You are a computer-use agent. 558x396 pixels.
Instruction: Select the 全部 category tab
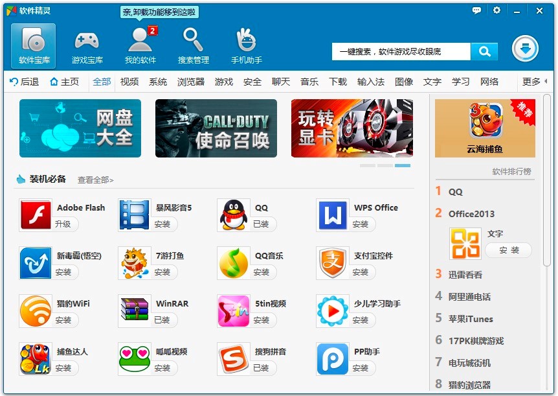point(102,82)
